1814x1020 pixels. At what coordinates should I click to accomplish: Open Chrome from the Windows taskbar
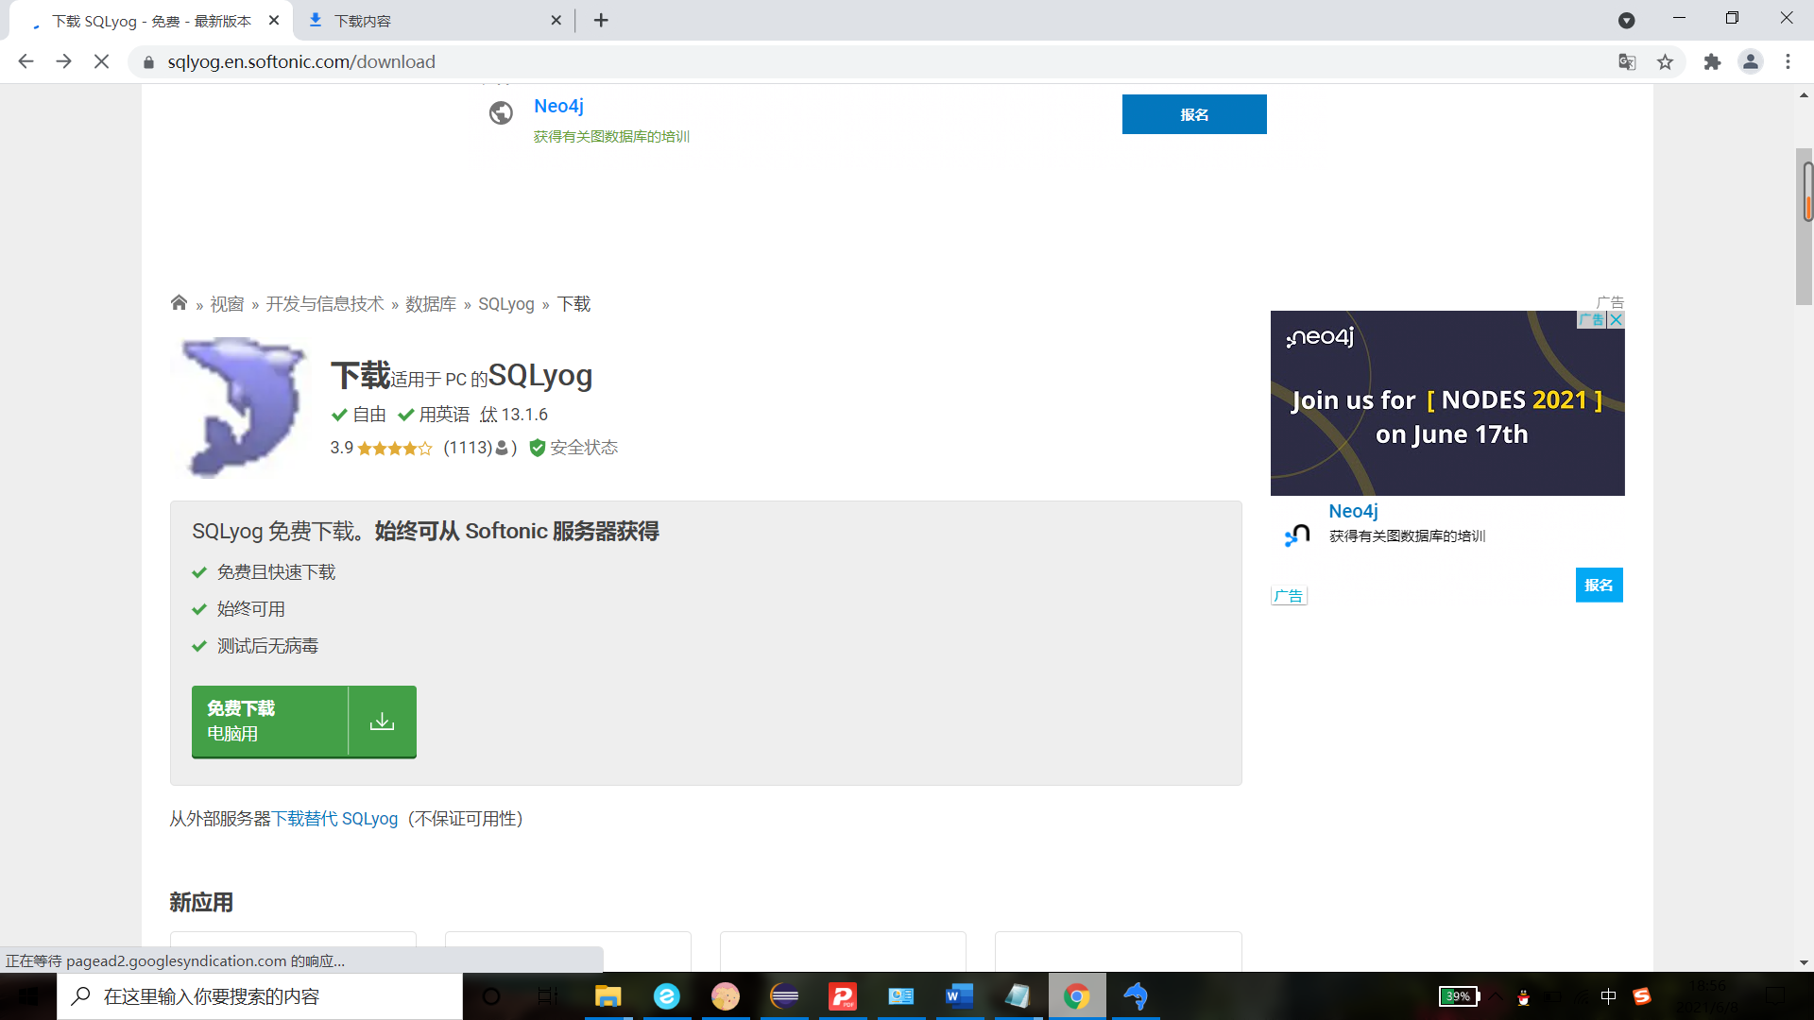(1076, 996)
